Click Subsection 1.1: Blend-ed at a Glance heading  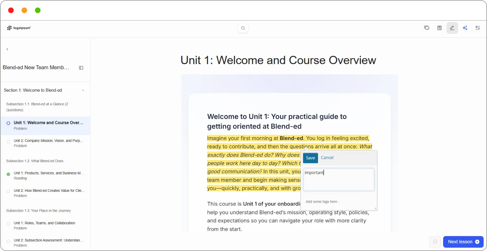coord(37,107)
